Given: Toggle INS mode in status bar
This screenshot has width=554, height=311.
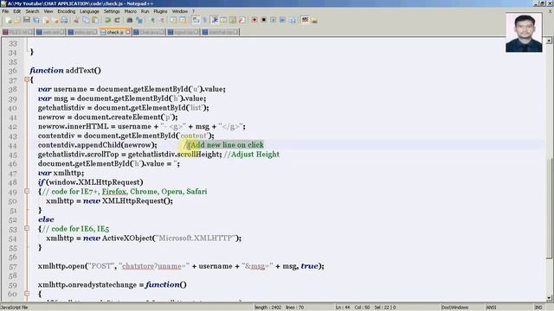Looking at the screenshot, I should coord(538,308).
